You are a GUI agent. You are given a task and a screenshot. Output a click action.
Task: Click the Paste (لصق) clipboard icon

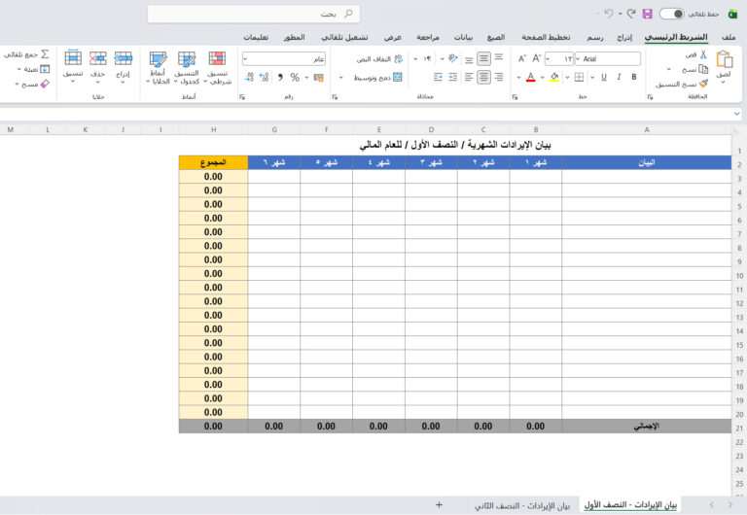tap(724, 60)
